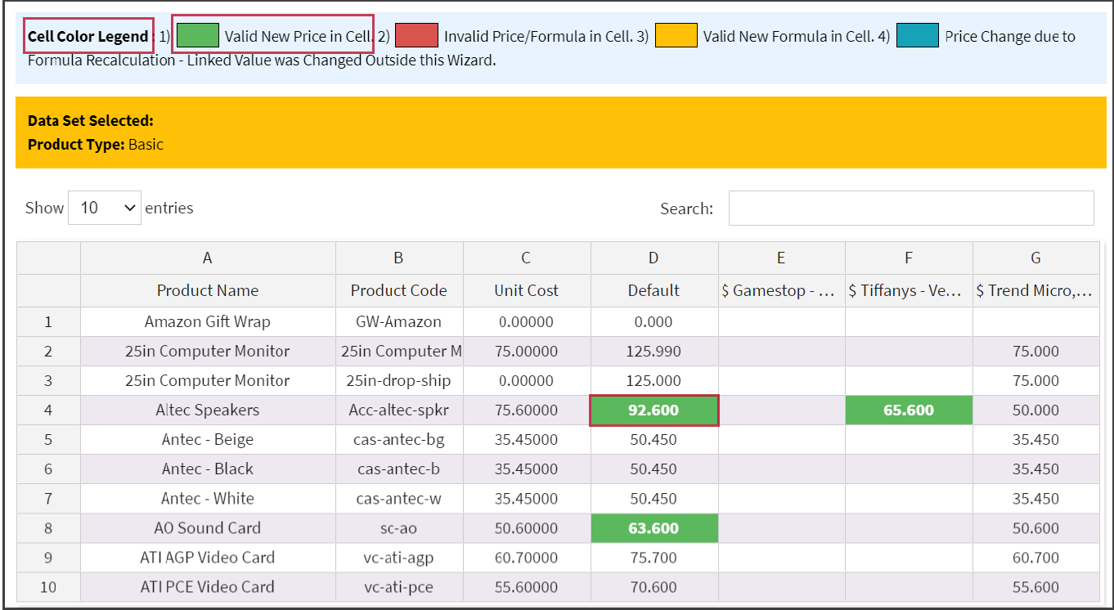Click the green 92.600 cell
Viewport: 1114px width, 610px height.
click(x=654, y=410)
